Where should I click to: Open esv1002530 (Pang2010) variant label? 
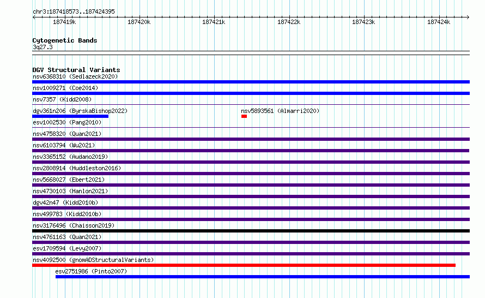click(x=67, y=122)
